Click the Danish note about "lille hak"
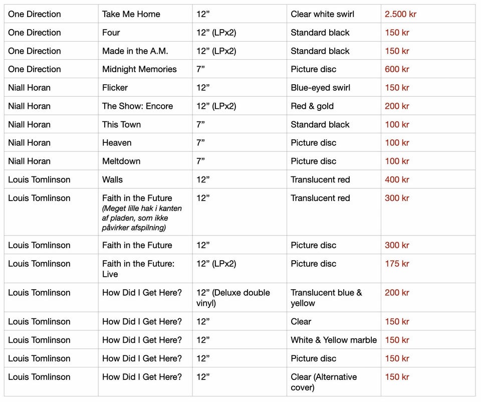This screenshot has width=481, height=402. pyautogui.click(x=142, y=218)
